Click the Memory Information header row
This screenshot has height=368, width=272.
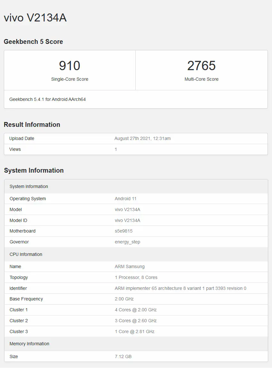(x=136, y=344)
